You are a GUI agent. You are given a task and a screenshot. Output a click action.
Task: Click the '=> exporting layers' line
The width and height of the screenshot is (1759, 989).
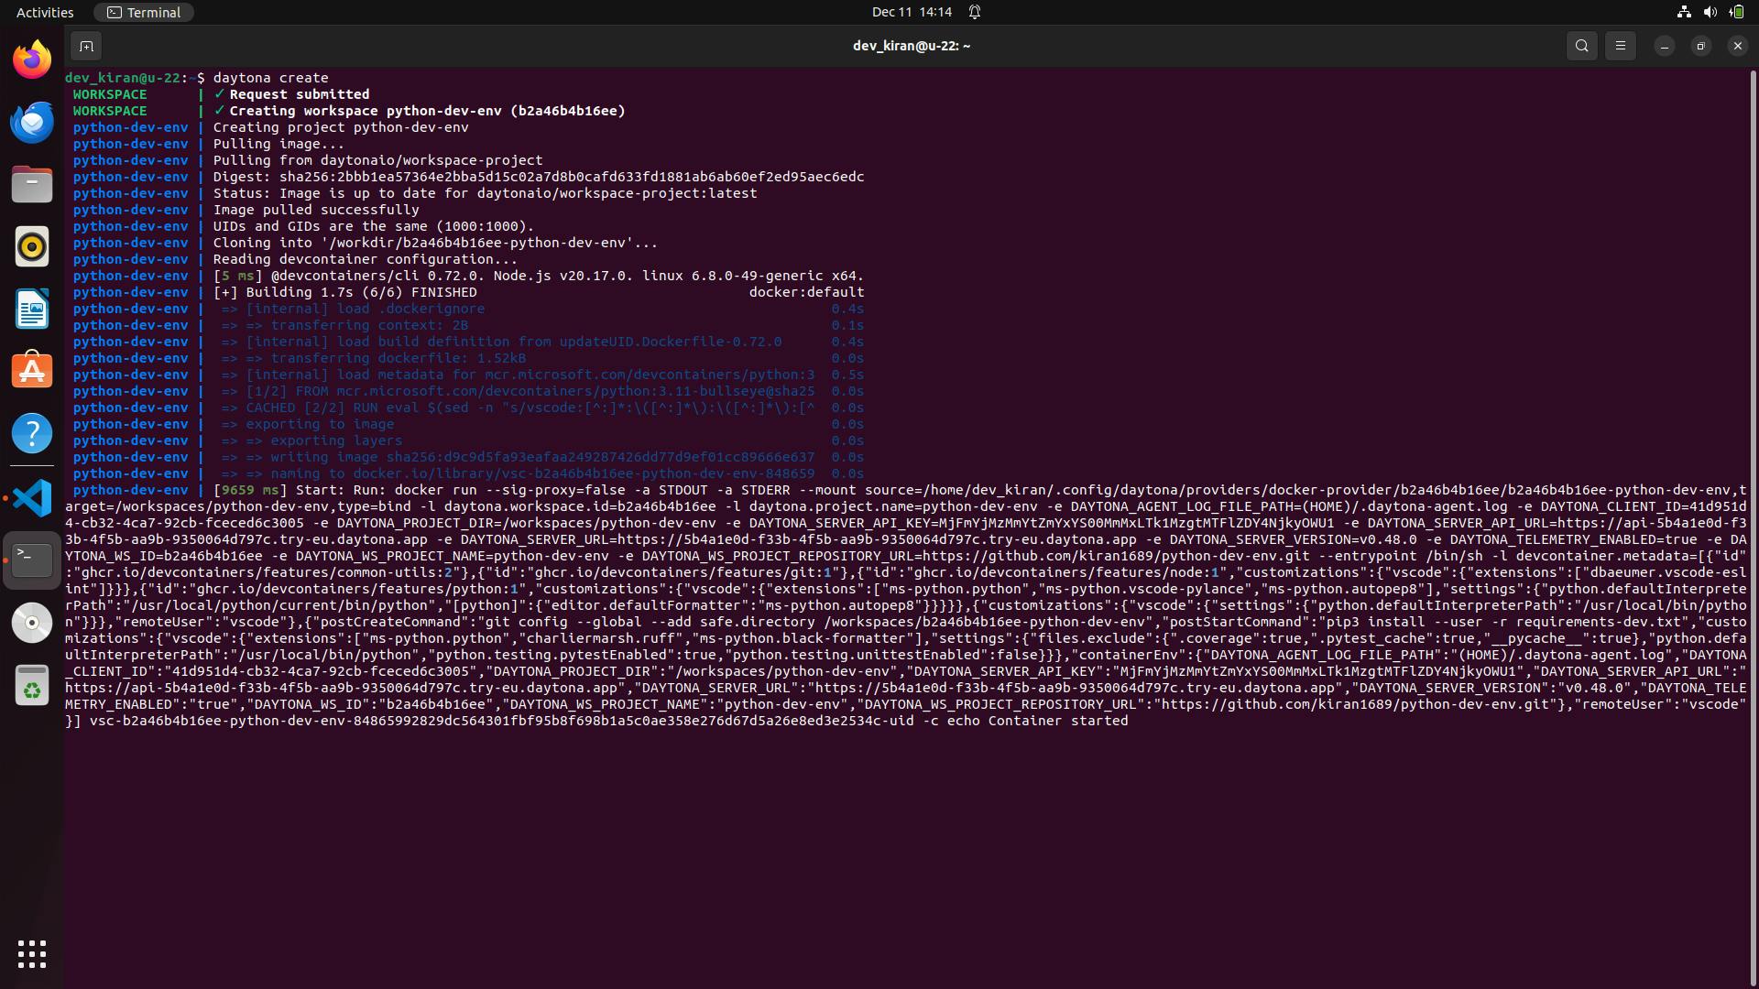[311, 440]
